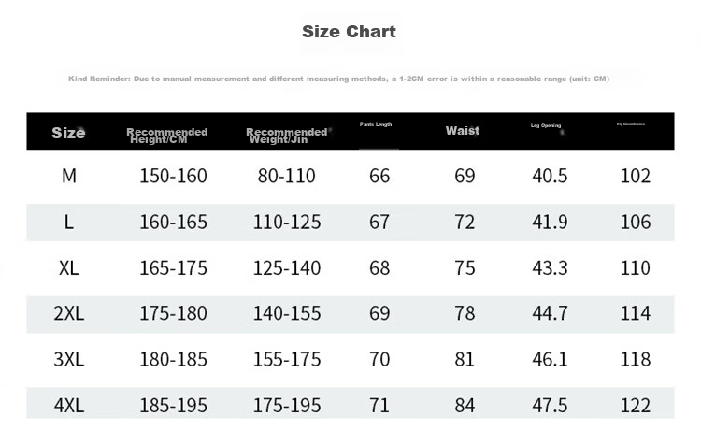Select the L size row label
The image size is (701, 445).
[x=69, y=222]
